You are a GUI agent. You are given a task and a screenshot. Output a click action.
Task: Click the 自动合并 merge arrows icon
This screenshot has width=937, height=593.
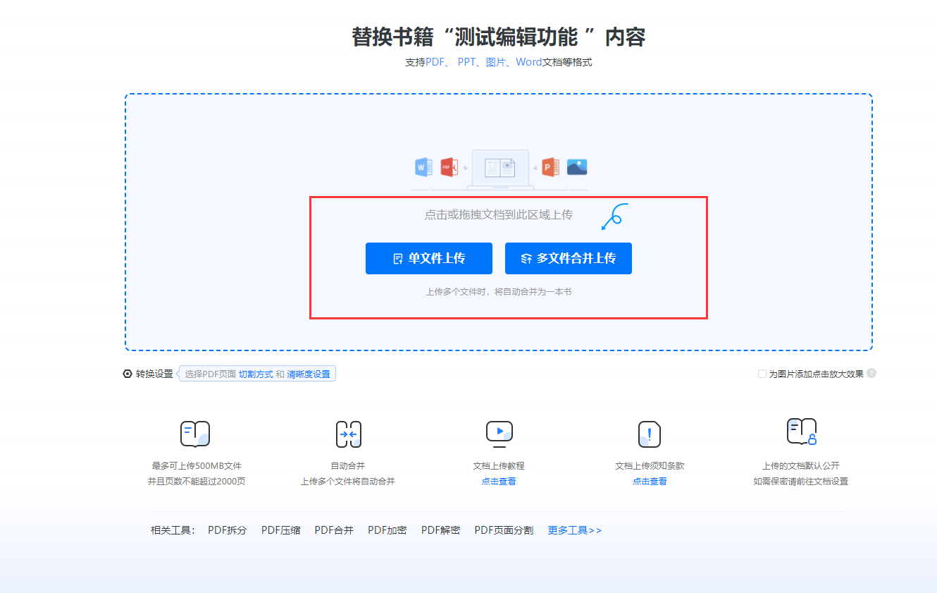click(x=348, y=434)
